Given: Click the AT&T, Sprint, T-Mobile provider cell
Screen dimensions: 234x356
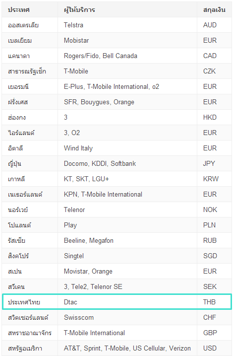Looking at the screenshot, I should [127, 348].
